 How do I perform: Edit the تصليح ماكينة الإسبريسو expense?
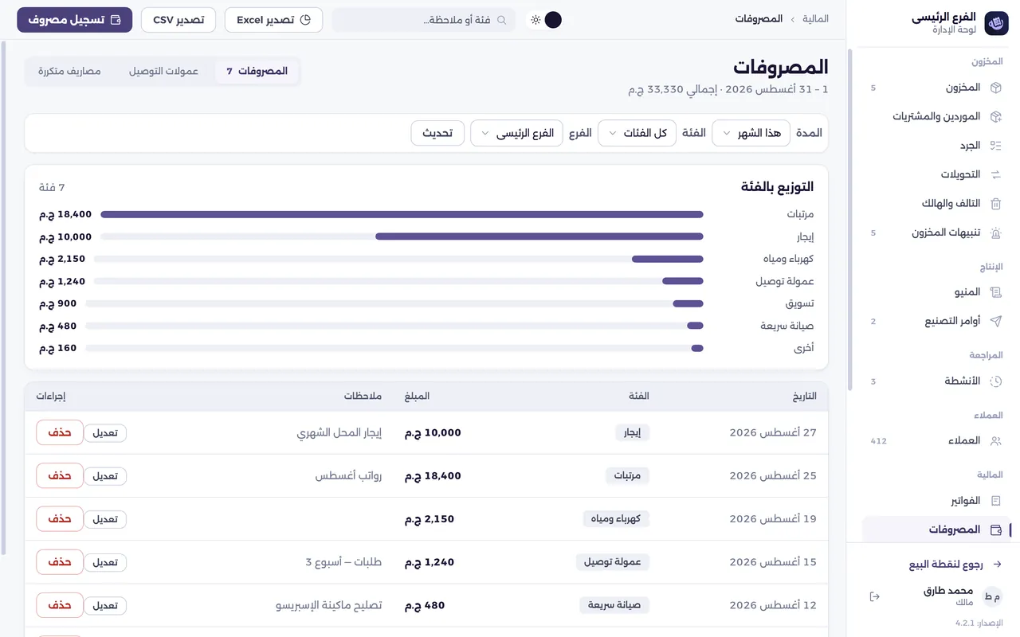coord(105,605)
